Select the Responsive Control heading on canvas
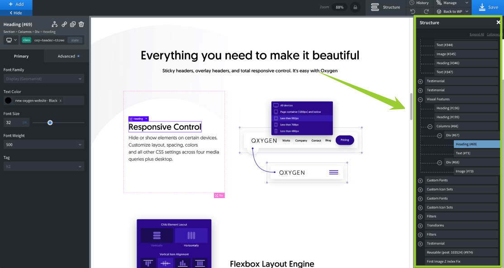504x268 pixels. [x=165, y=127]
